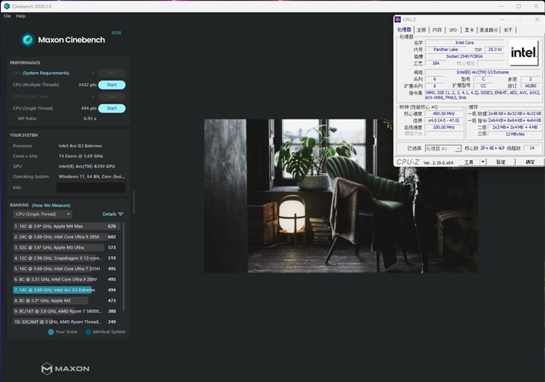This screenshot has height=382, width=545.
Task: Switch to CPU-Z SPD tab
Action: click(x=453, y=30)
